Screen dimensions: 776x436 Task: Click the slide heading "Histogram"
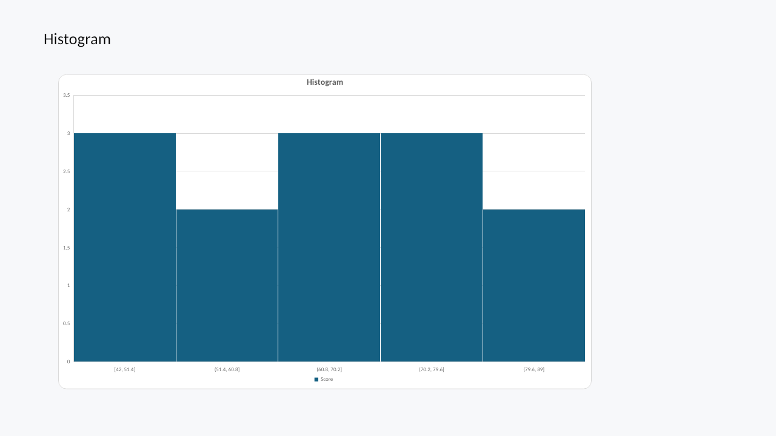coord(77,39)
